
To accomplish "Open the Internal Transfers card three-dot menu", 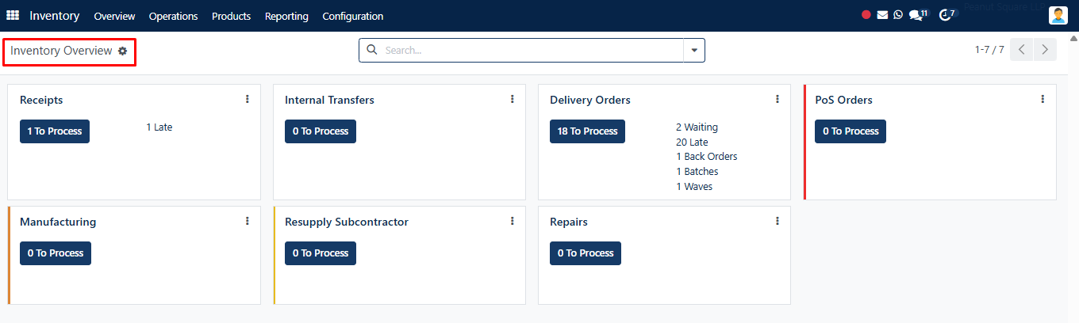I will pos(513,99).
